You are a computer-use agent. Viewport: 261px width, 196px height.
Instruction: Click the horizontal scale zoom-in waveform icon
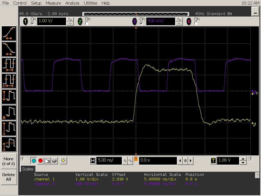click(x=130, y=161)
